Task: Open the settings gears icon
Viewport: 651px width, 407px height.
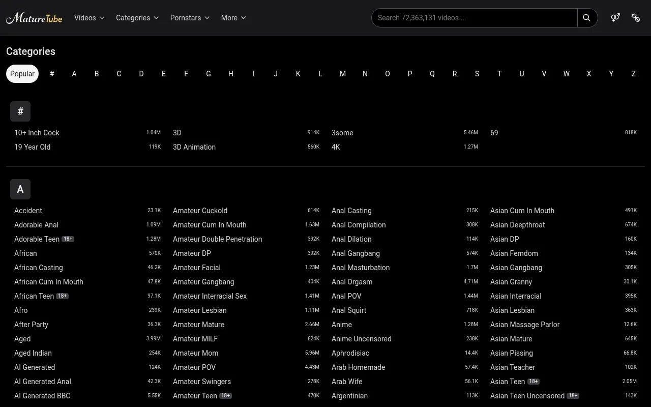Action: (636, 18)
